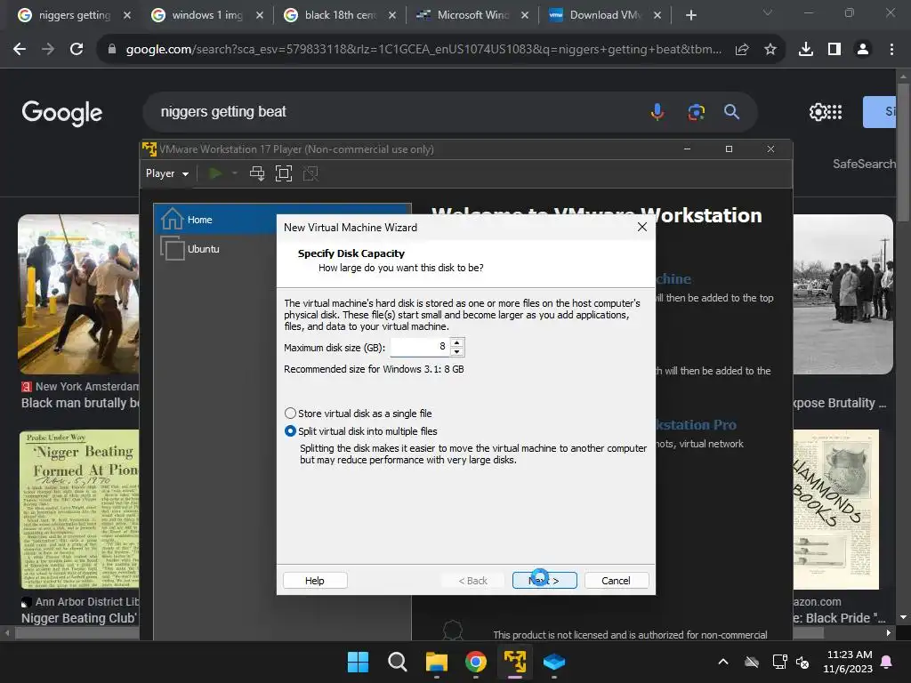Click the browser vertical scrollbar
This screenshot has width=911, height=683.
click(903, 152)
